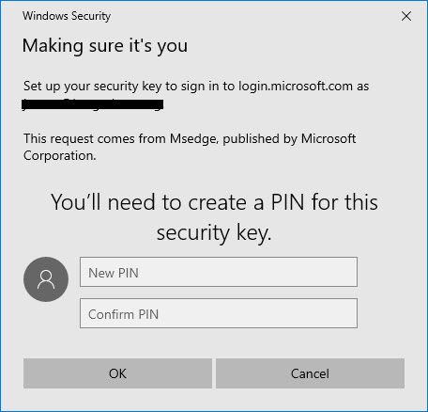Focus the New PIN input field
This screenshot has height=412, width=428.
pyautogui.click(x=219, y=272)
